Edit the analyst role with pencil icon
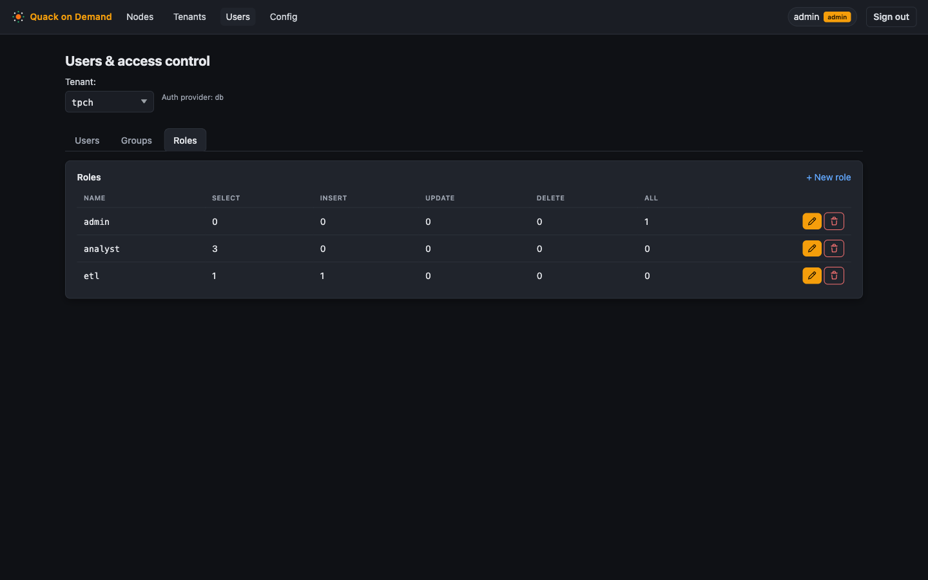928x580 pixels. pos(812,248)
